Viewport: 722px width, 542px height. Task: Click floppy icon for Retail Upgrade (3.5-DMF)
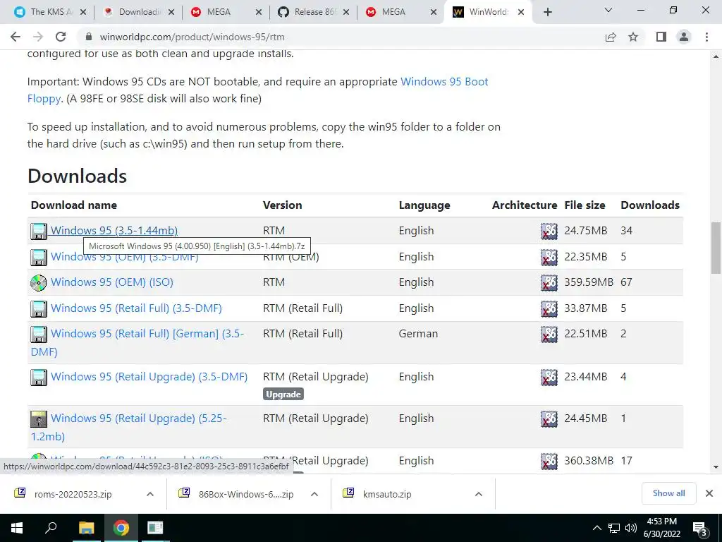39,377
